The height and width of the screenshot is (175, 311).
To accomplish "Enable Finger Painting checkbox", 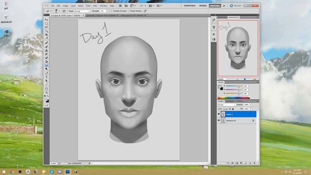I will [x=129, y=11].
